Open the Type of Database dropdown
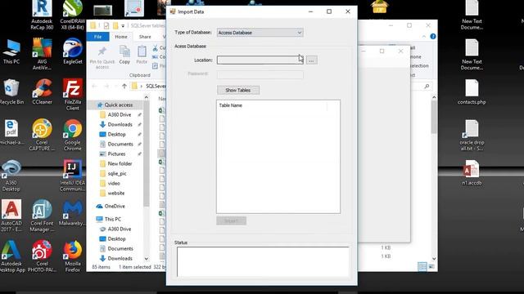This screenshot has height=294, width=524. tap(260, 33)
